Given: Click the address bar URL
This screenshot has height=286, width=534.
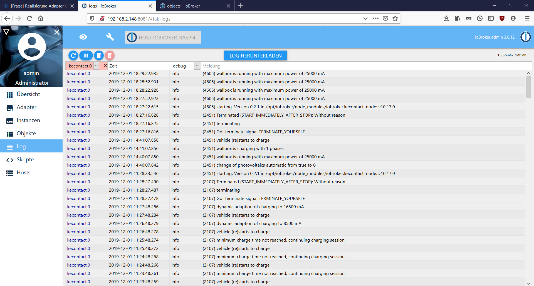Looking at the screenshot, I should coord(139,19).
